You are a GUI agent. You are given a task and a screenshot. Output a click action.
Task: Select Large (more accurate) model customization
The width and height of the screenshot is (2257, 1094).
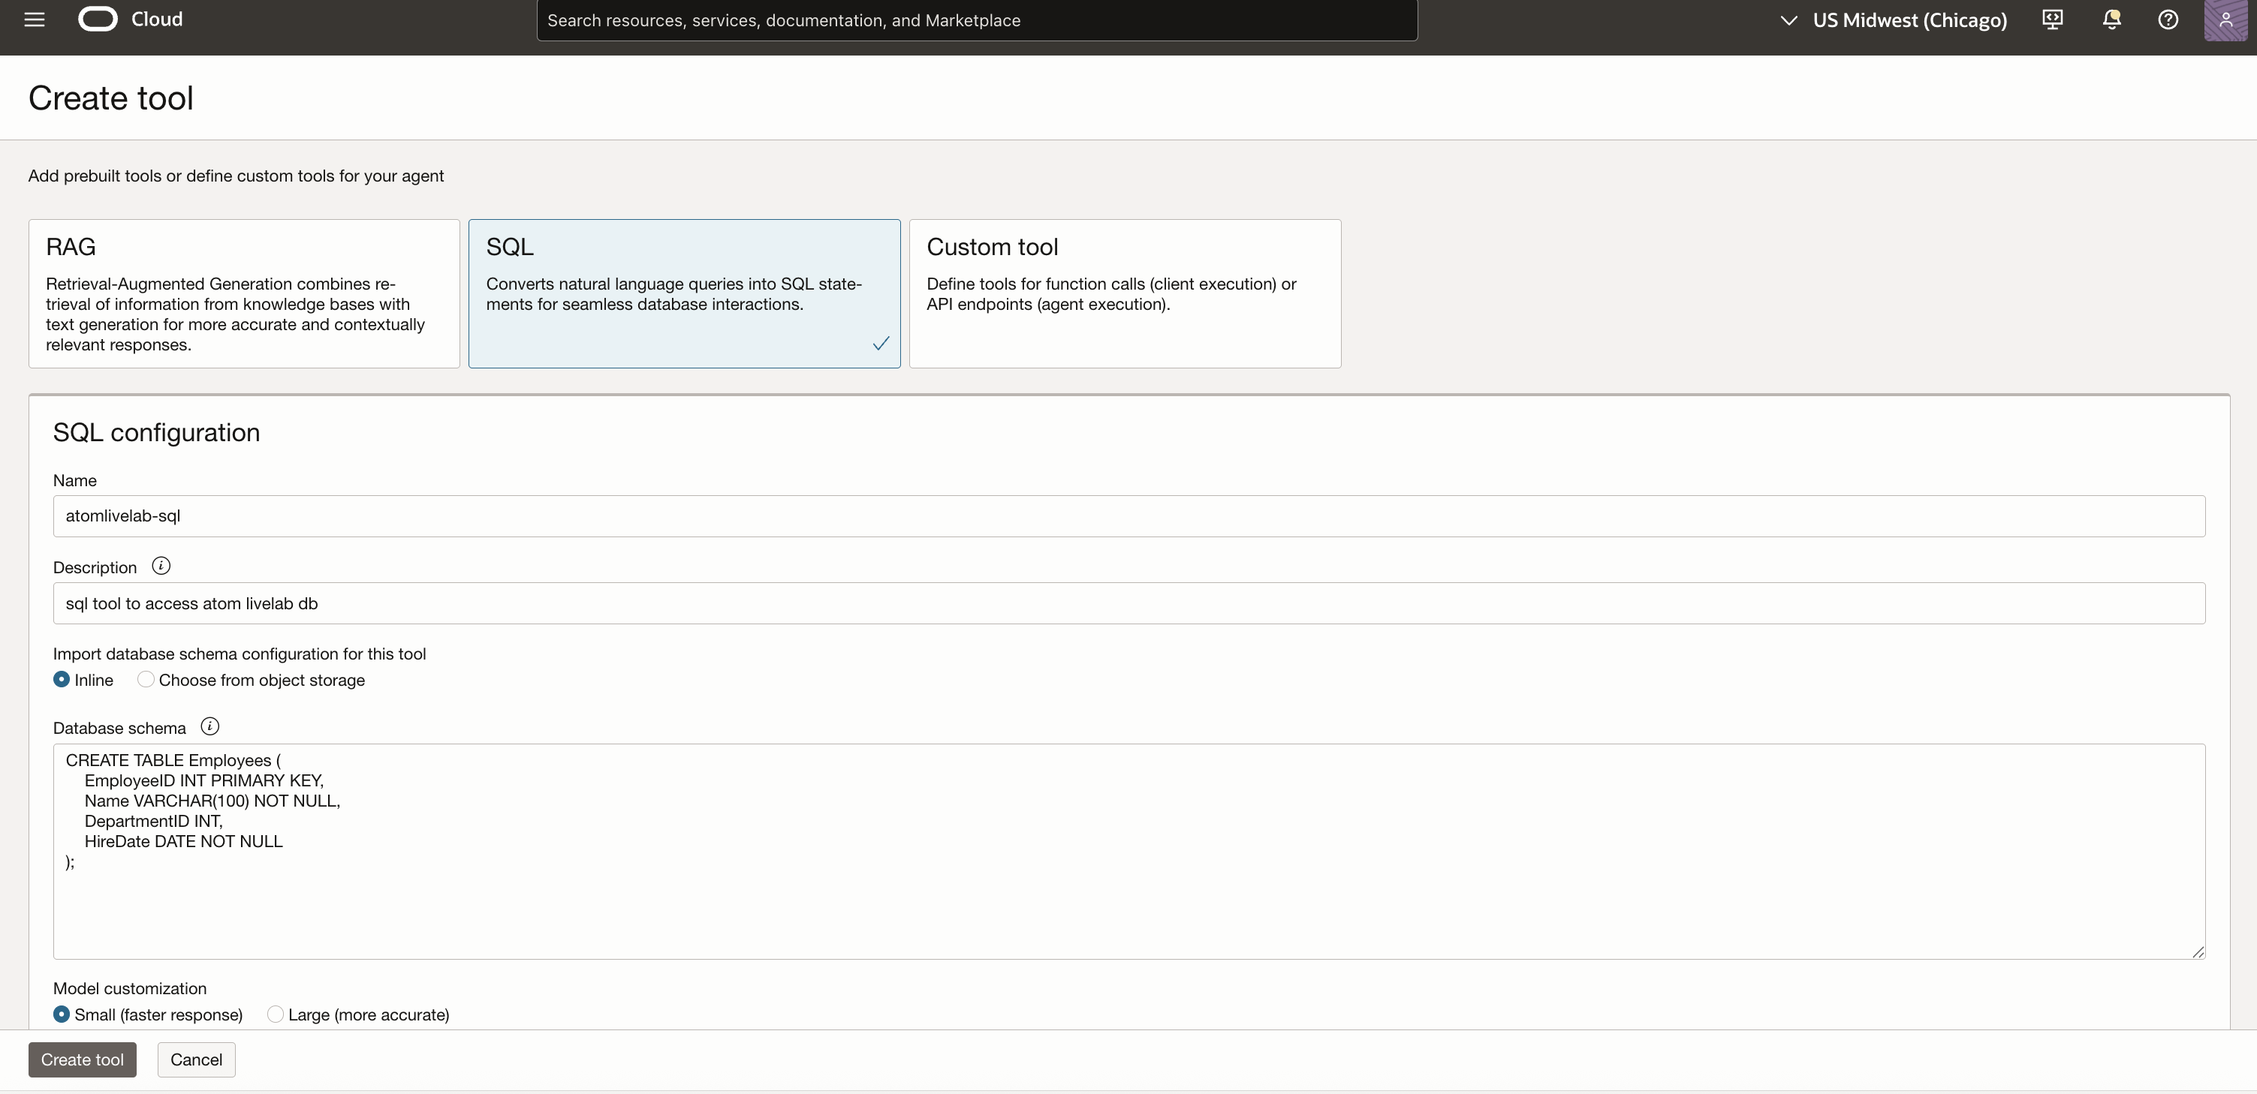pos(276,1014)
